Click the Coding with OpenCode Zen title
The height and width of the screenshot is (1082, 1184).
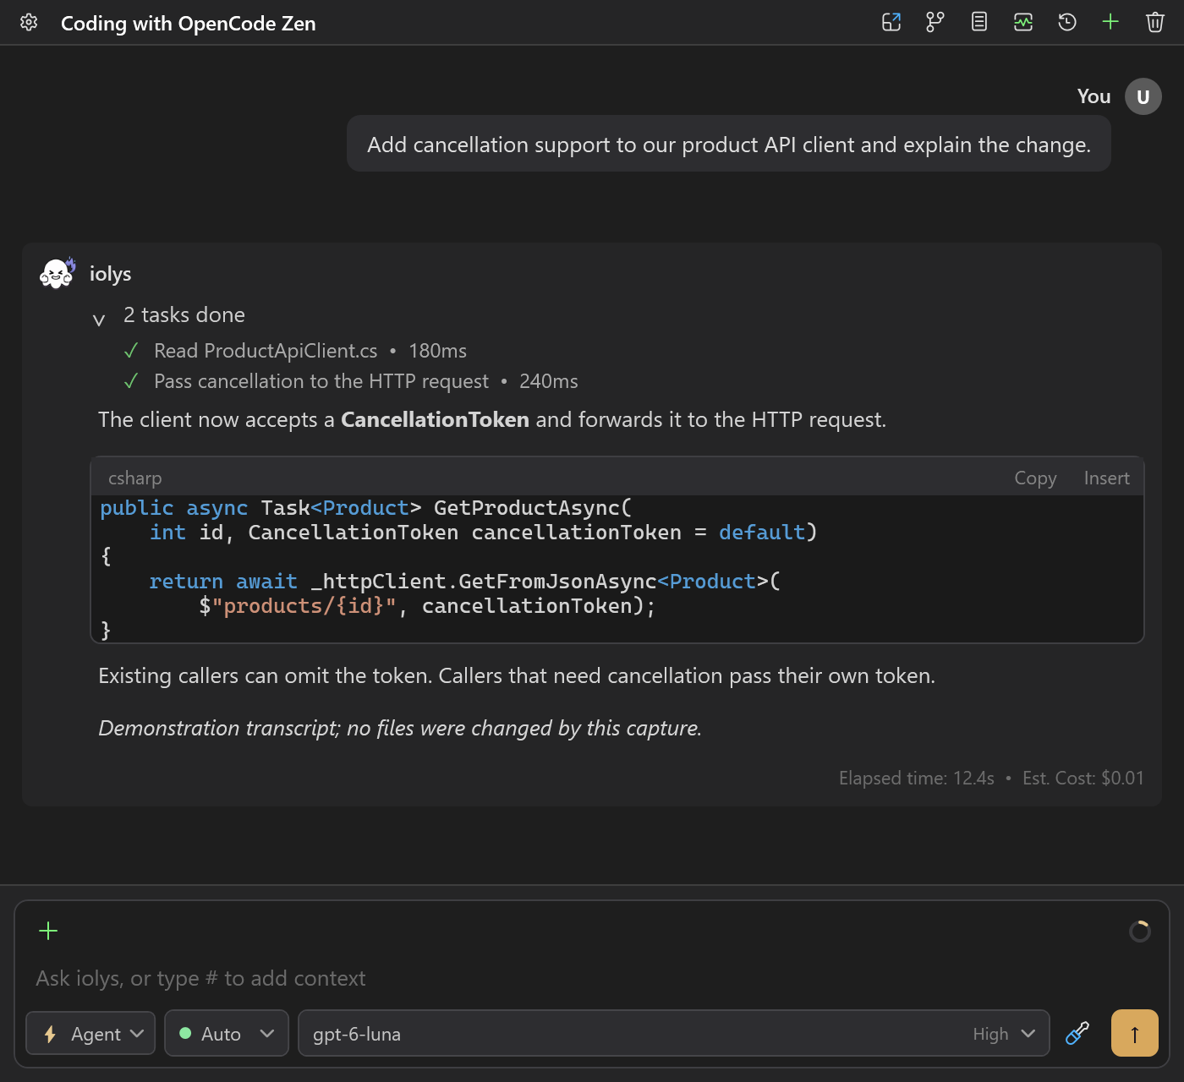click(189, 23)
